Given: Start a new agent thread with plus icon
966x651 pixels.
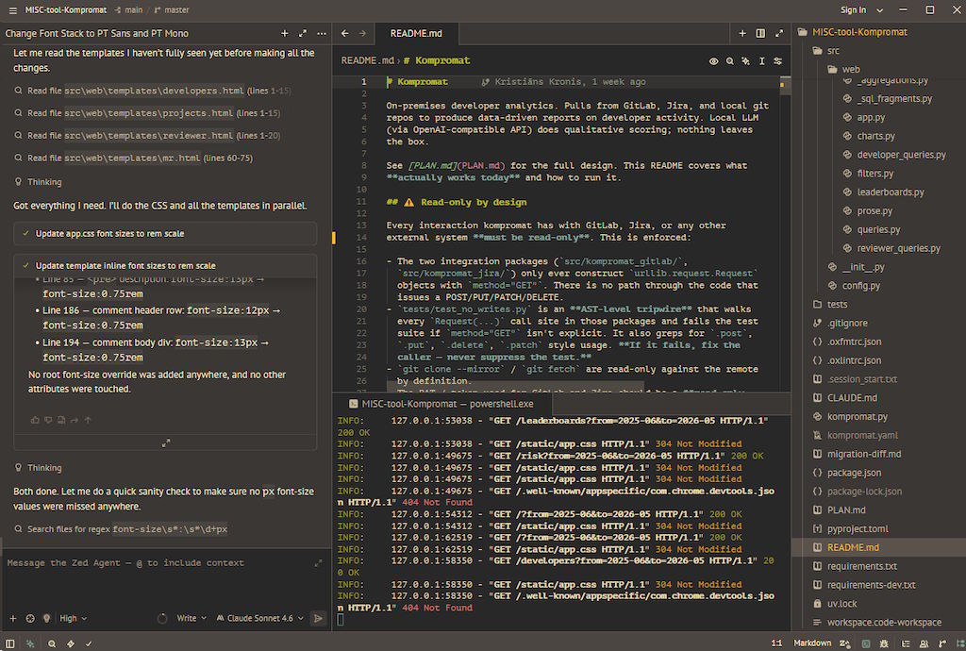Looking at the screenshot, I should click(284, 33).
